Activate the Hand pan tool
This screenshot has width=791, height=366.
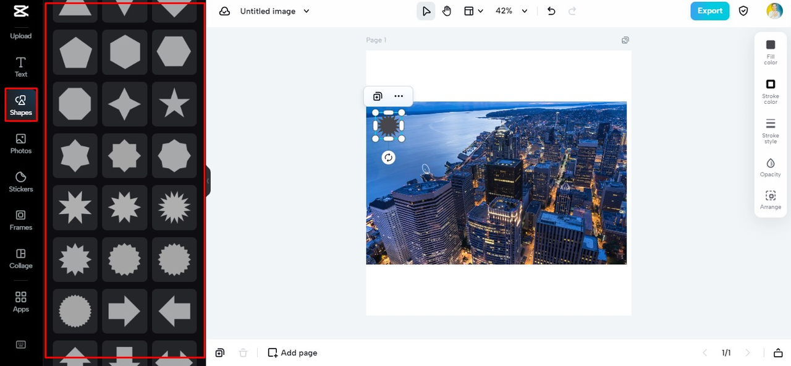447,11
